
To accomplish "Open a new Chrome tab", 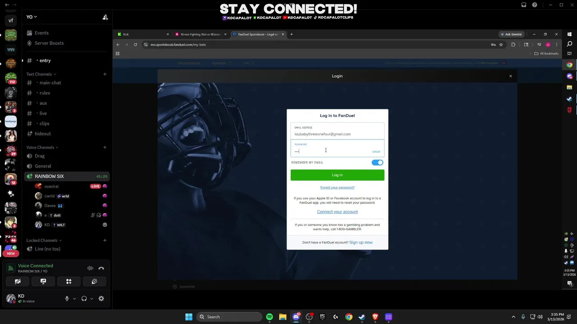I will click(291, 34).
